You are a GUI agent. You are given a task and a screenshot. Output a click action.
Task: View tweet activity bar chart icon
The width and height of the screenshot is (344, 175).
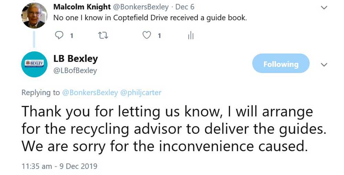tap(191, 36)
